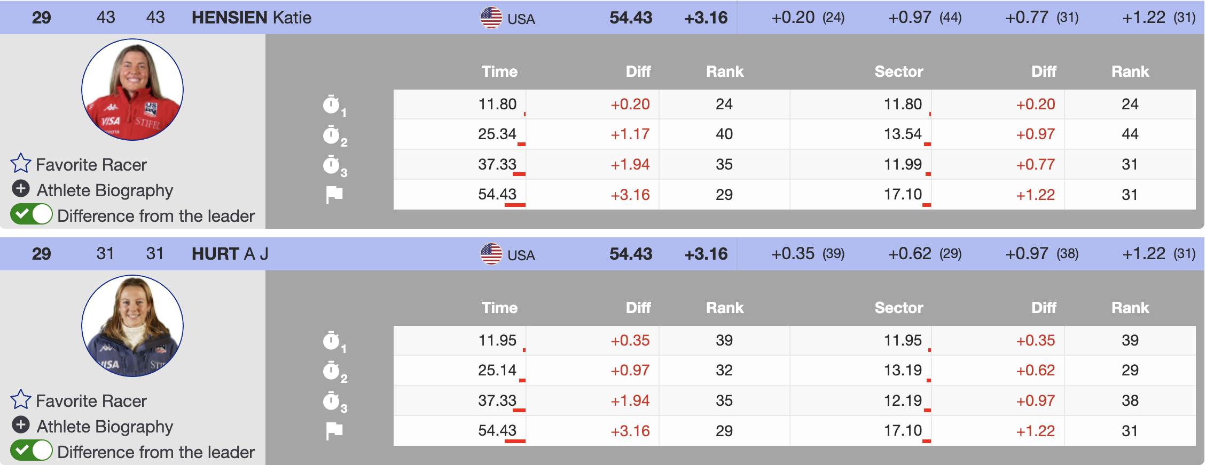Image resolution: width=1206 pixels, height=465 pixels.
Task: Toggle Hurt's Difference from the leader switch
Action: [32, 451]
